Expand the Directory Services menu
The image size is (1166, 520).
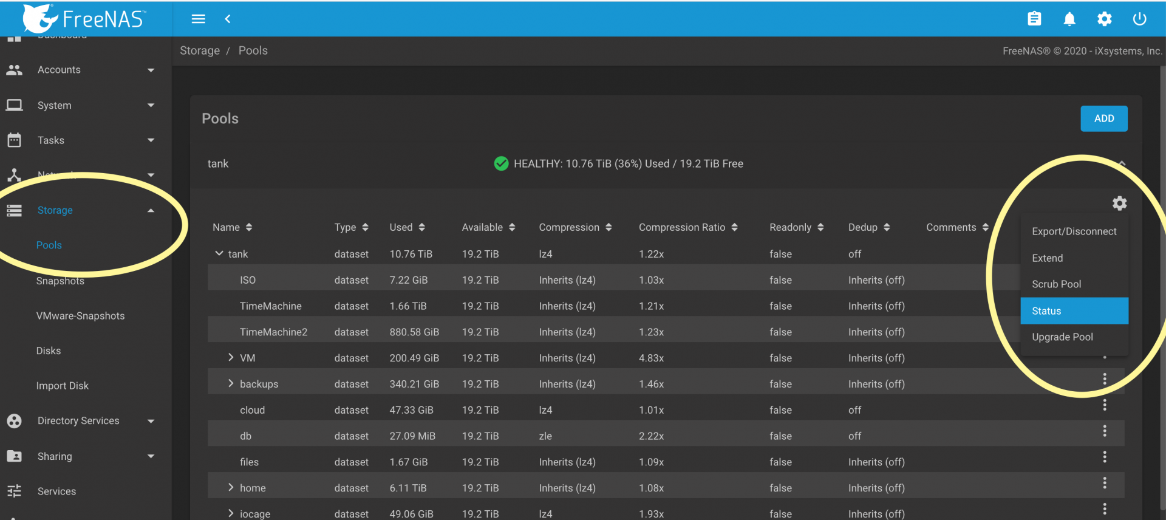click(151, 422)
